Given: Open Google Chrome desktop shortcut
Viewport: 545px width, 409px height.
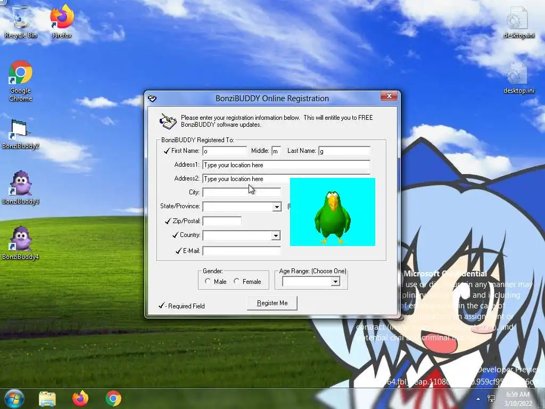Looking at the screenshot, I should [21, 81].
